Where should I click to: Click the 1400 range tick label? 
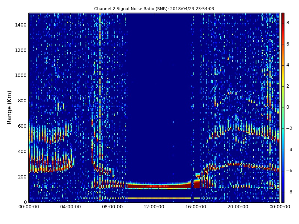(x=21, y=25)
